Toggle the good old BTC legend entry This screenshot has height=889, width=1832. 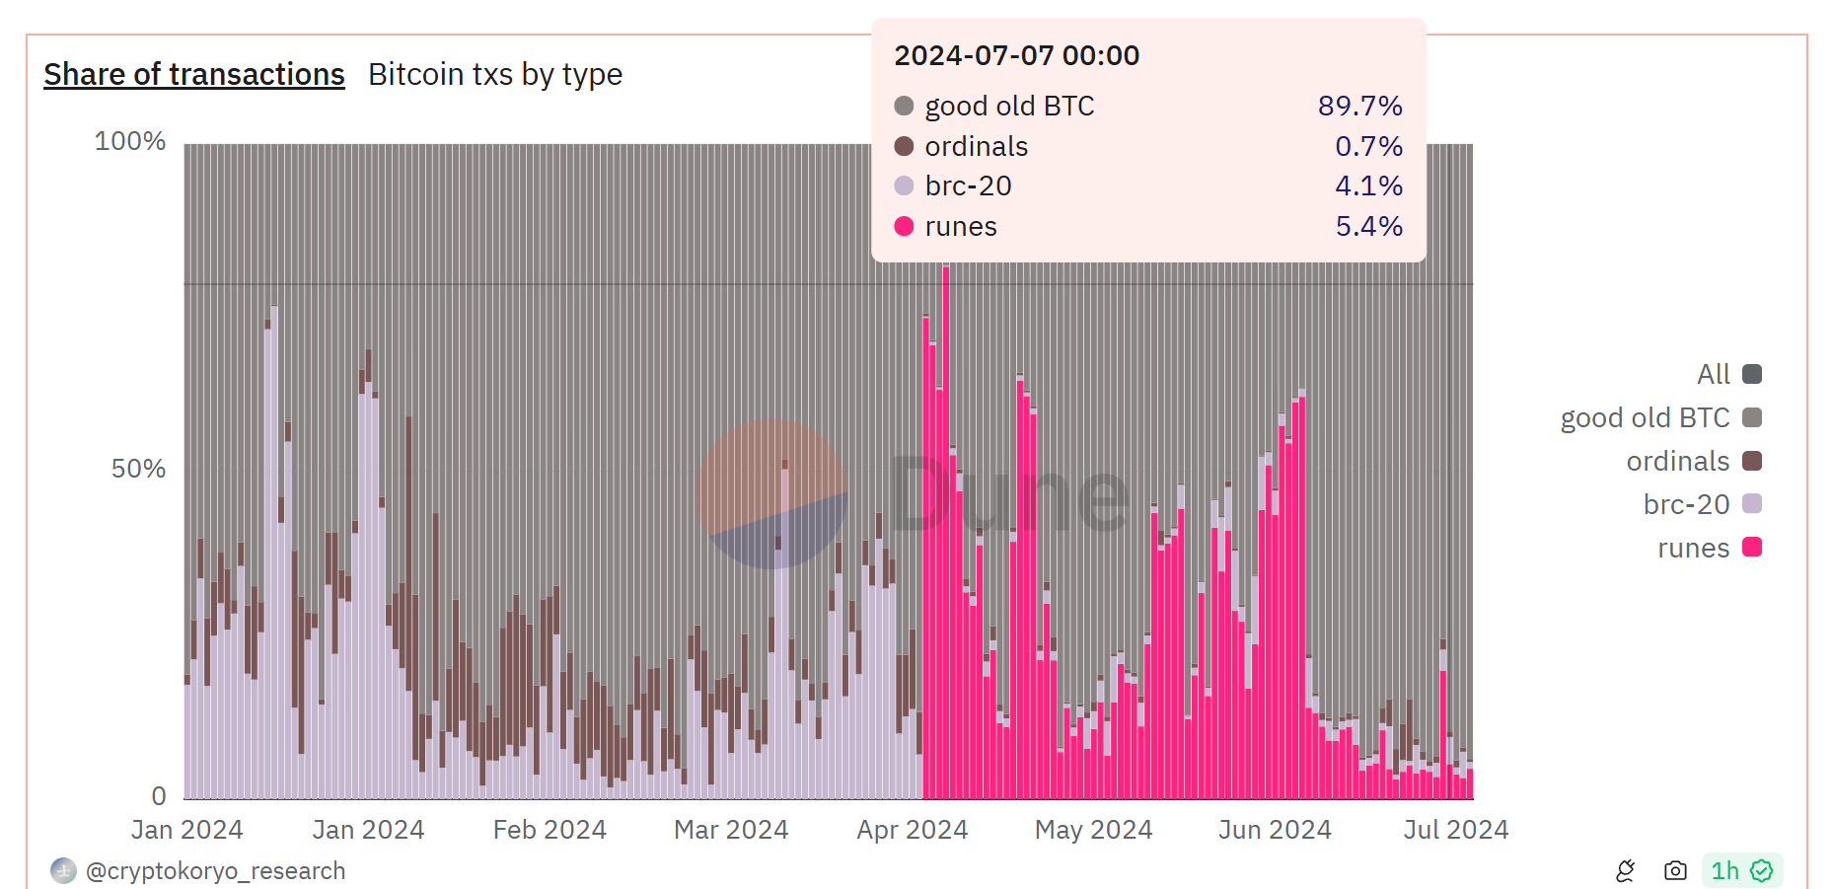click(x=1660, y=417)
